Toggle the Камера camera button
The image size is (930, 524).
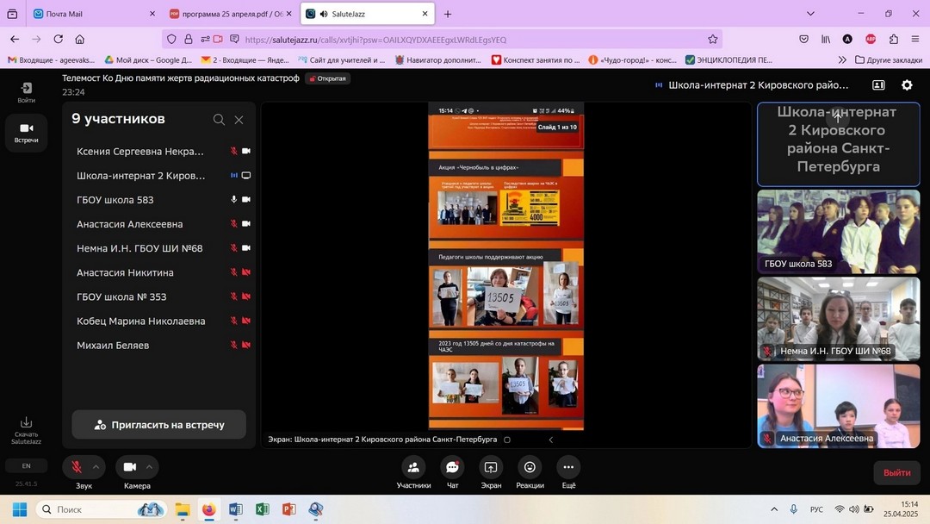point(130,467)
